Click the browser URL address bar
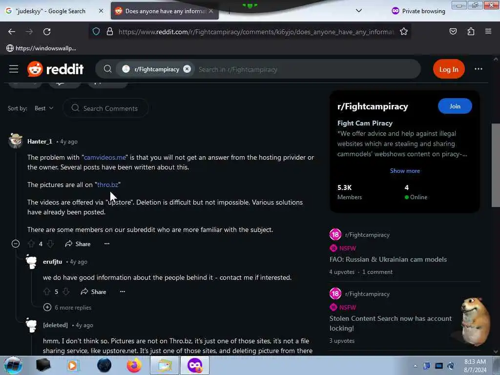Viewport: 500px width, 375px height. 256,32
